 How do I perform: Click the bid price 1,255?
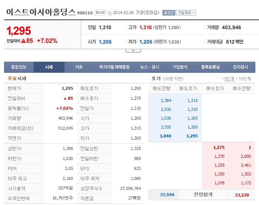220,165
